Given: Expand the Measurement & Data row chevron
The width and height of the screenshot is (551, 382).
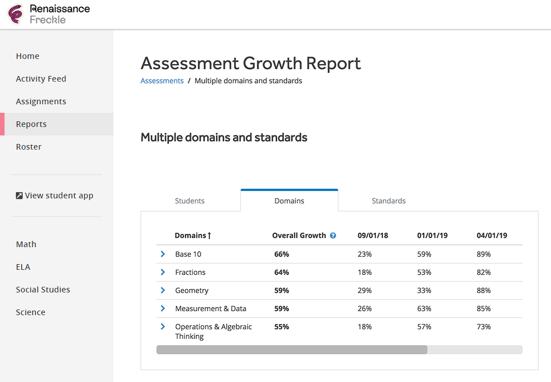Looking at the screenshot, I should (163, 308).
